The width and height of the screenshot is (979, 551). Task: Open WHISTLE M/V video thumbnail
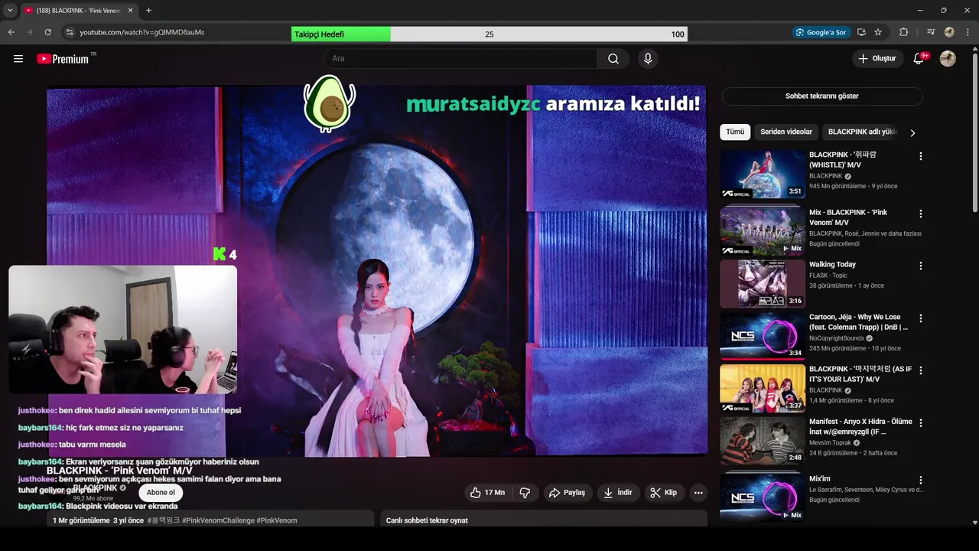coord(763,174)
